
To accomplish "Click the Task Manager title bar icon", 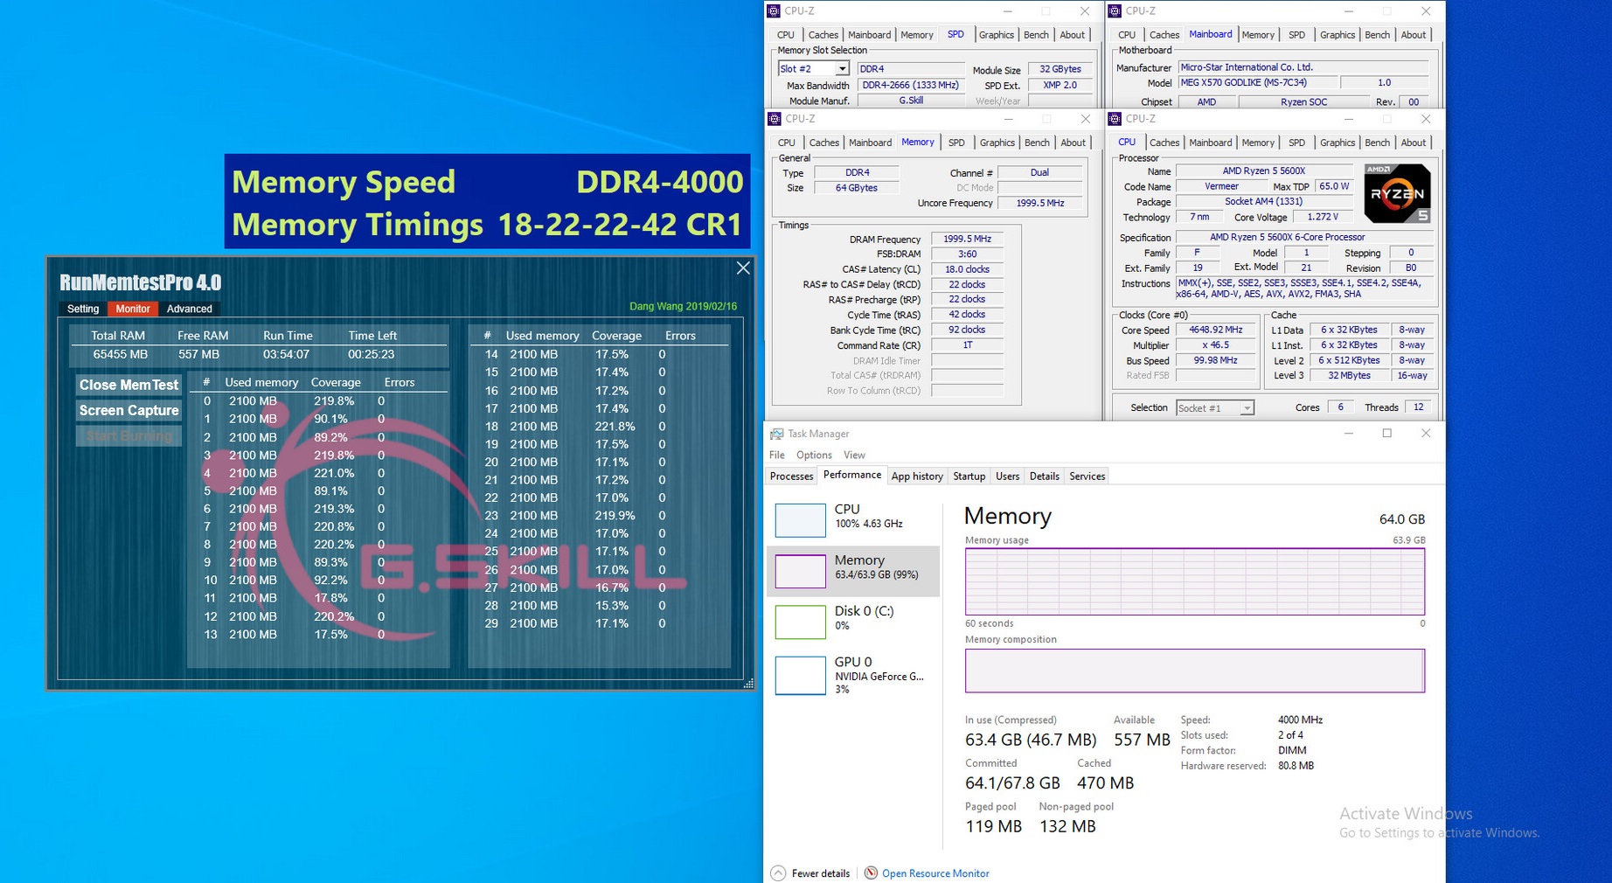I will click(x=776, y=434).
